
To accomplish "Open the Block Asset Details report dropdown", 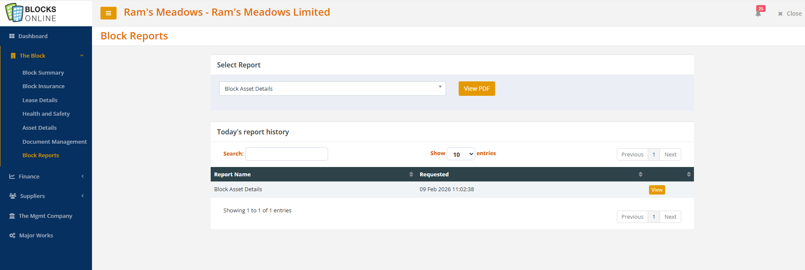I will [332, 89].
